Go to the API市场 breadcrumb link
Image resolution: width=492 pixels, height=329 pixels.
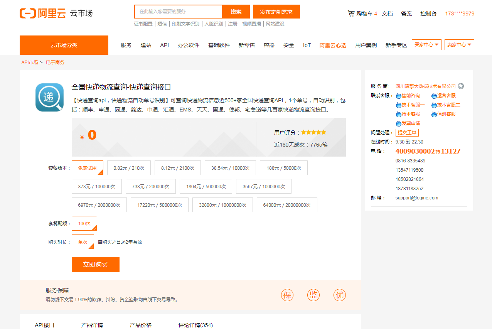(30, 62)
